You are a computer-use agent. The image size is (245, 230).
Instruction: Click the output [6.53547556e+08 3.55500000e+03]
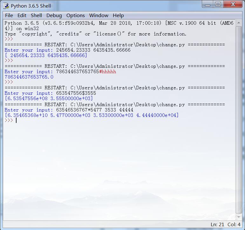(x=49, y=99)
